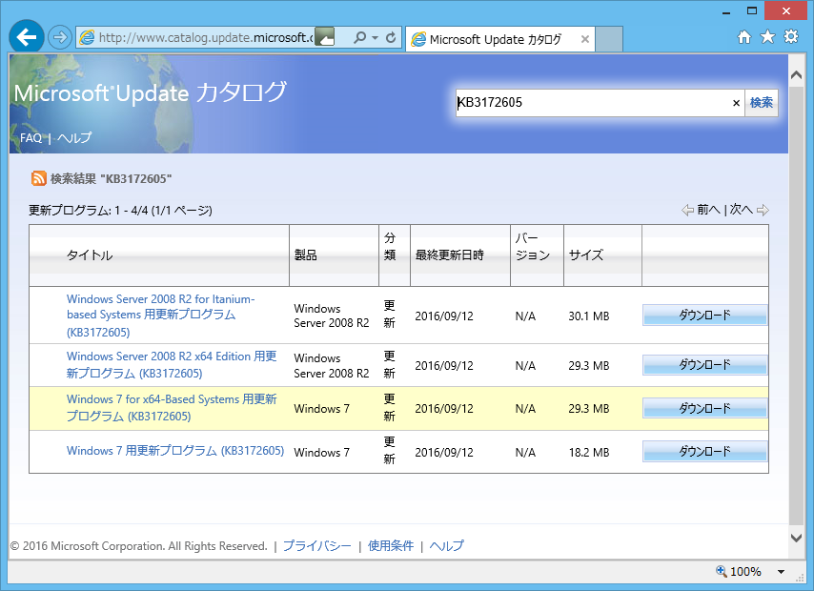Click the vertical scrollbar up arrow
Image resolution: width=814 pixels, height=591 pixels.
click(x=796, y=74)
